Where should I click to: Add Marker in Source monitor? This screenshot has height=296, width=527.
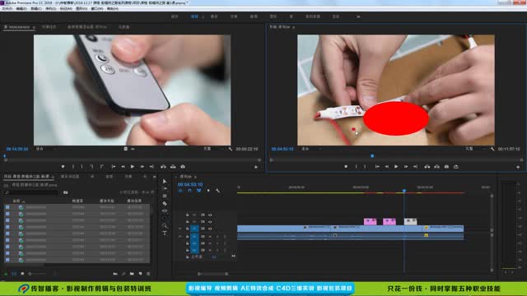[63, 166]
